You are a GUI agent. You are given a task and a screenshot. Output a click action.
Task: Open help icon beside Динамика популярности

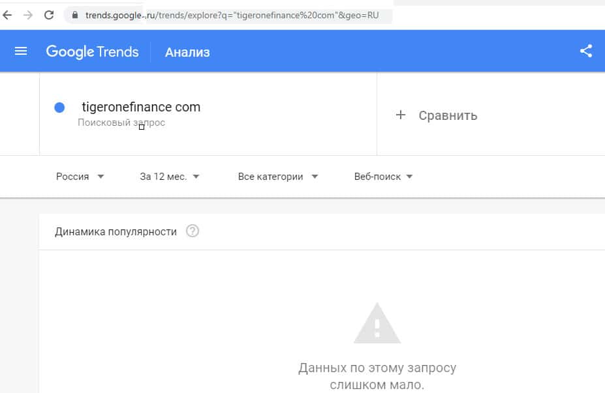[192, 231]
